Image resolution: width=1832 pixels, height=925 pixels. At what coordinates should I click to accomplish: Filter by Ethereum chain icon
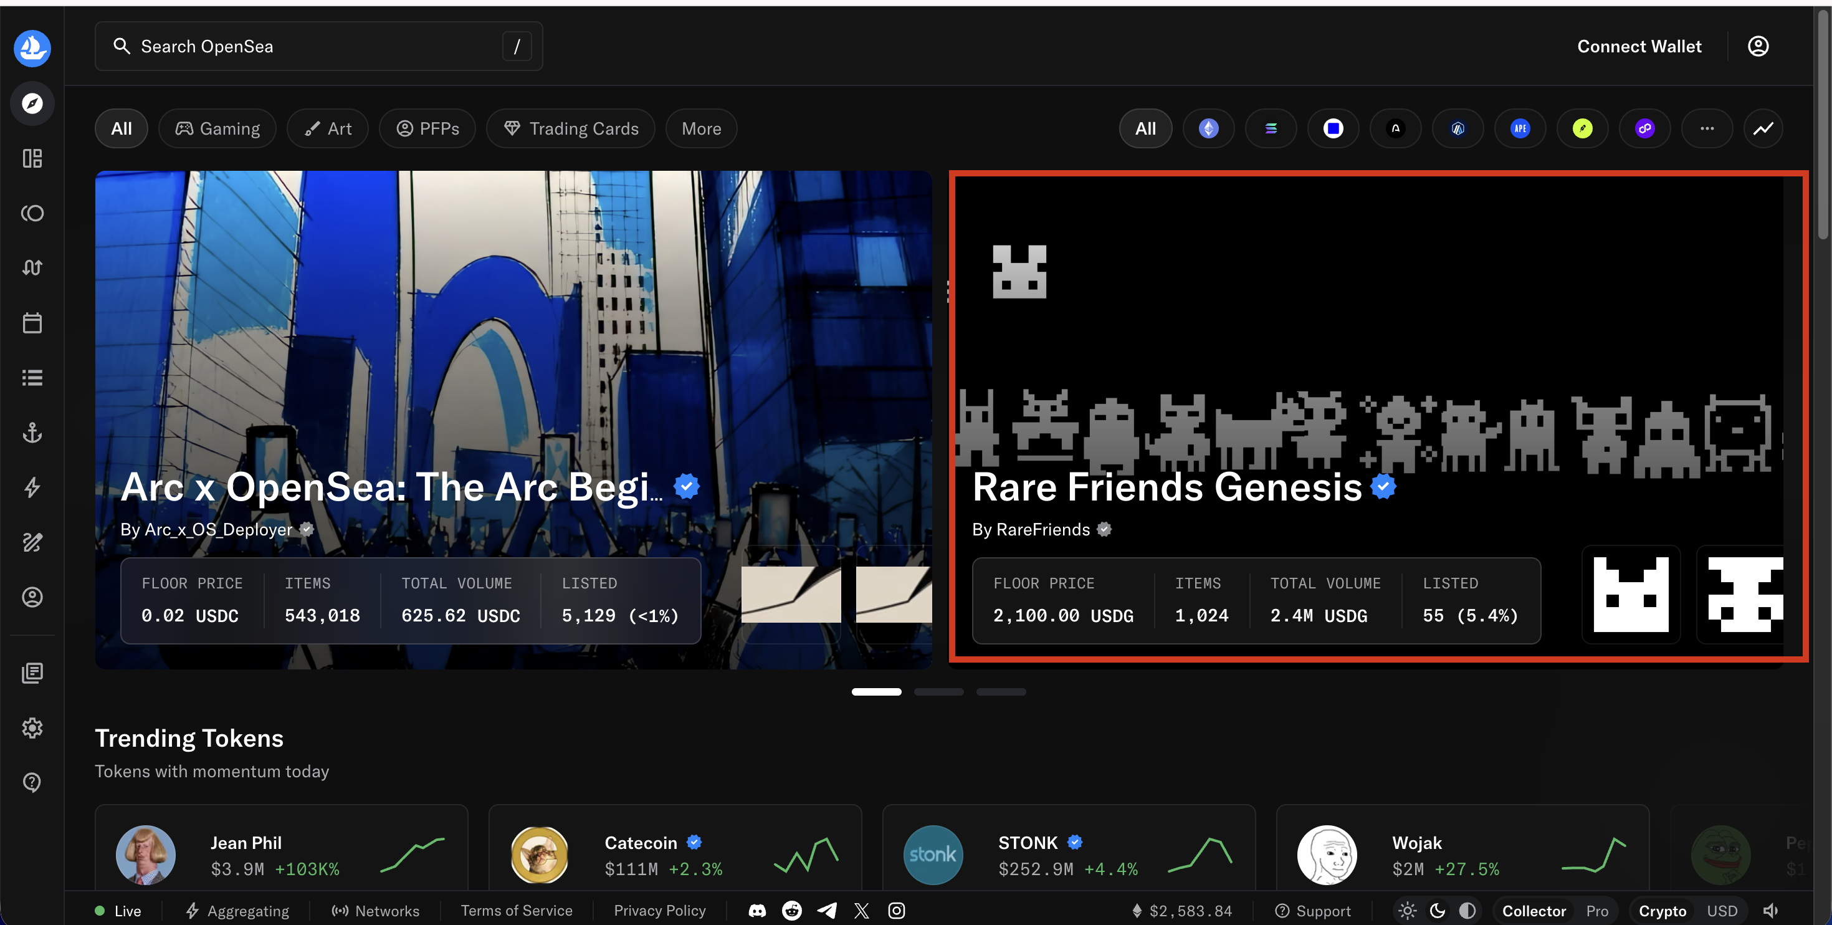coord(1208,129)
